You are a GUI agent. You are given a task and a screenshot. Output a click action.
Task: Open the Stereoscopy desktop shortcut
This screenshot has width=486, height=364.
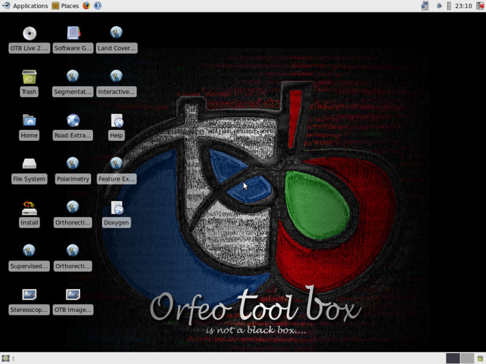click(x=29, y=295)
